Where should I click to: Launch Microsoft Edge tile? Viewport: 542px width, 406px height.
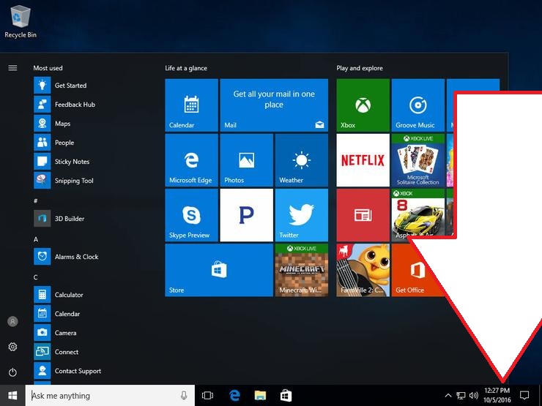[191, 160]
